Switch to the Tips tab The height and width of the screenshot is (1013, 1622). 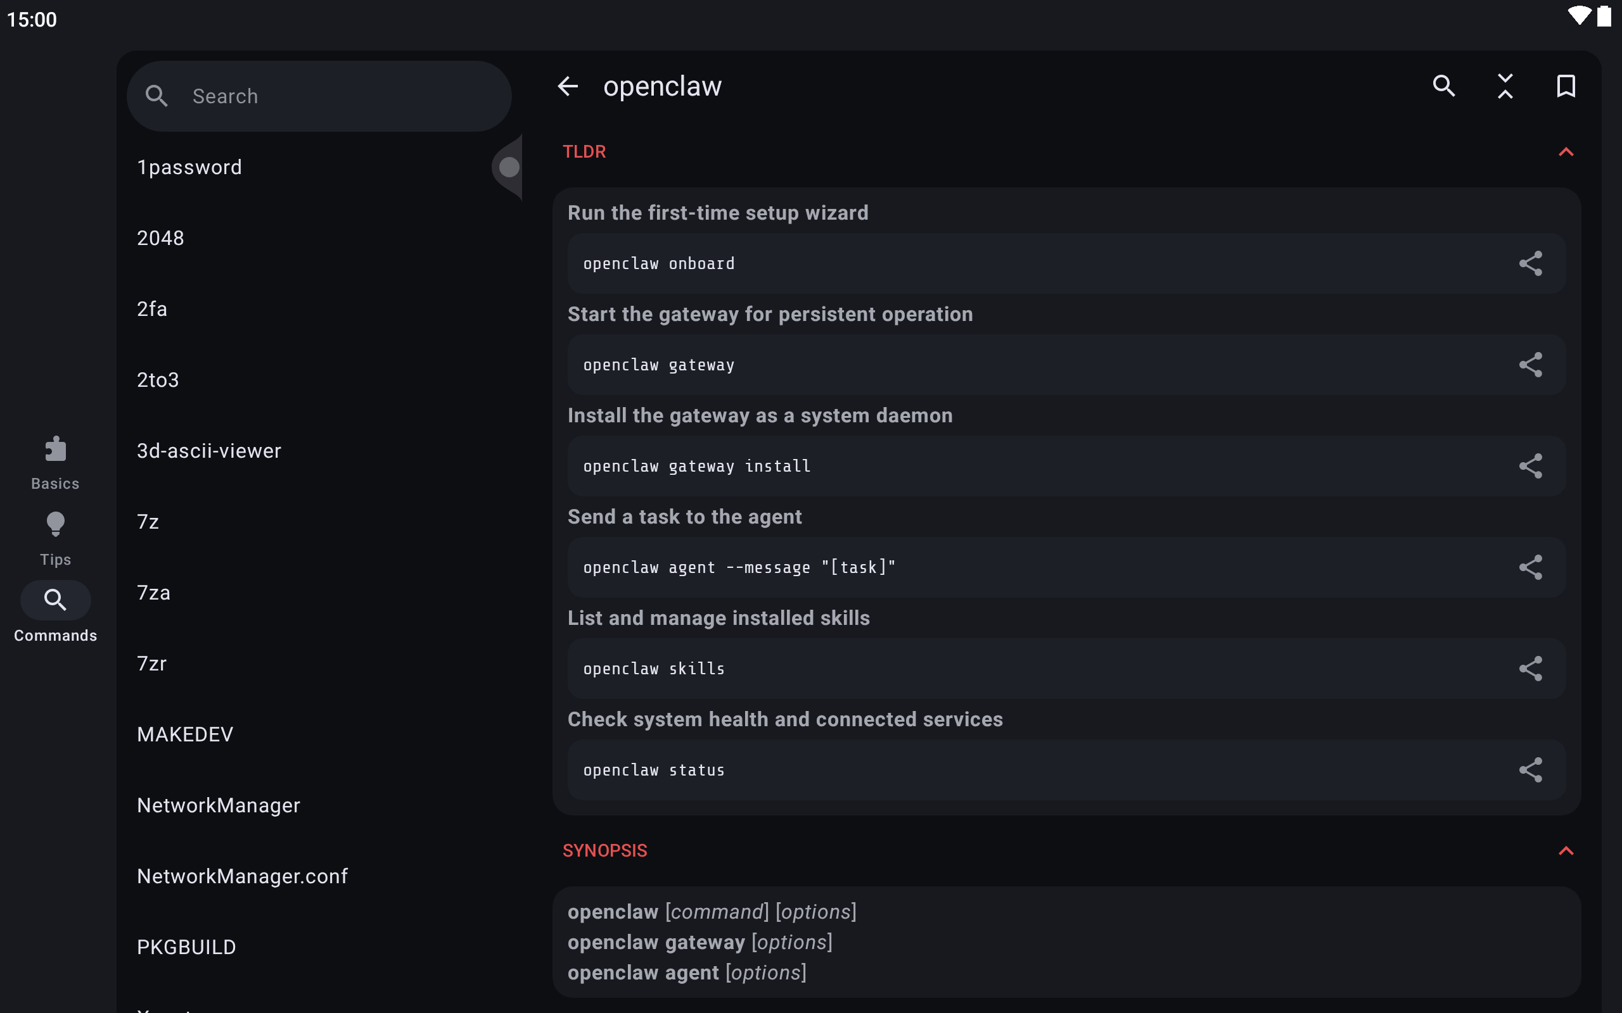pyautogui.click(x=55, y=539)
